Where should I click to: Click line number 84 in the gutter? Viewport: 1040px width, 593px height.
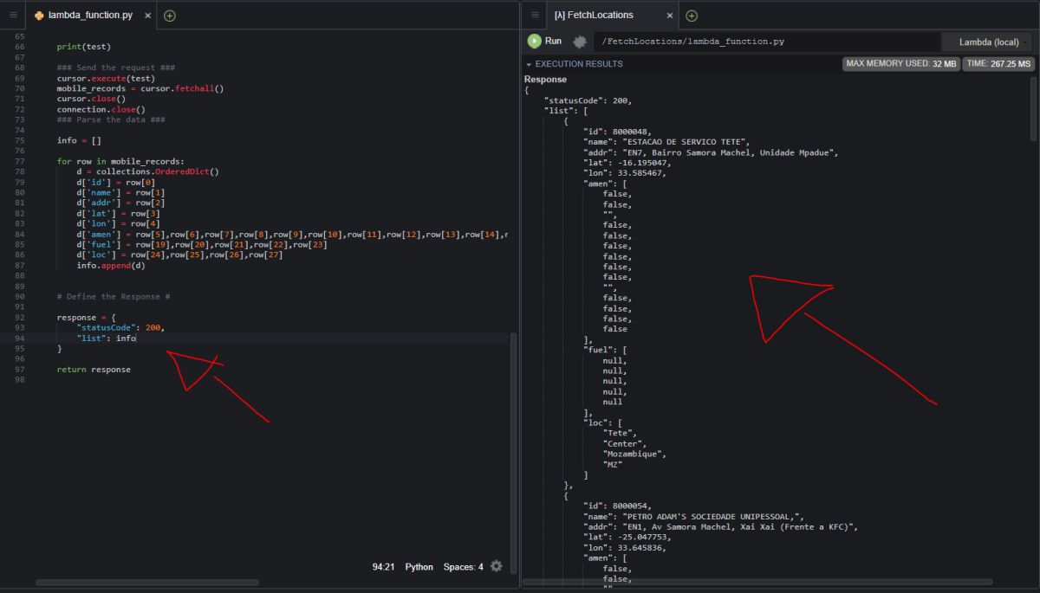click(x=20, y=234)
